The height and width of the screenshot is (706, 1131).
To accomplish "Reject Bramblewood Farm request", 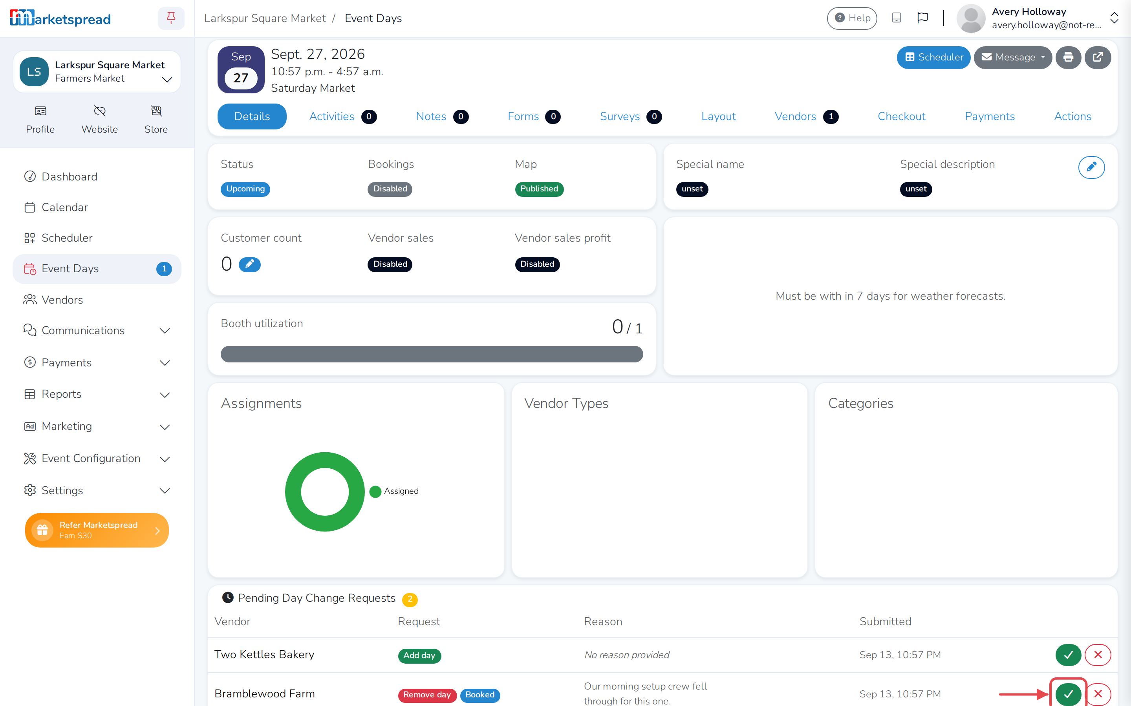I will (1098, 694).
